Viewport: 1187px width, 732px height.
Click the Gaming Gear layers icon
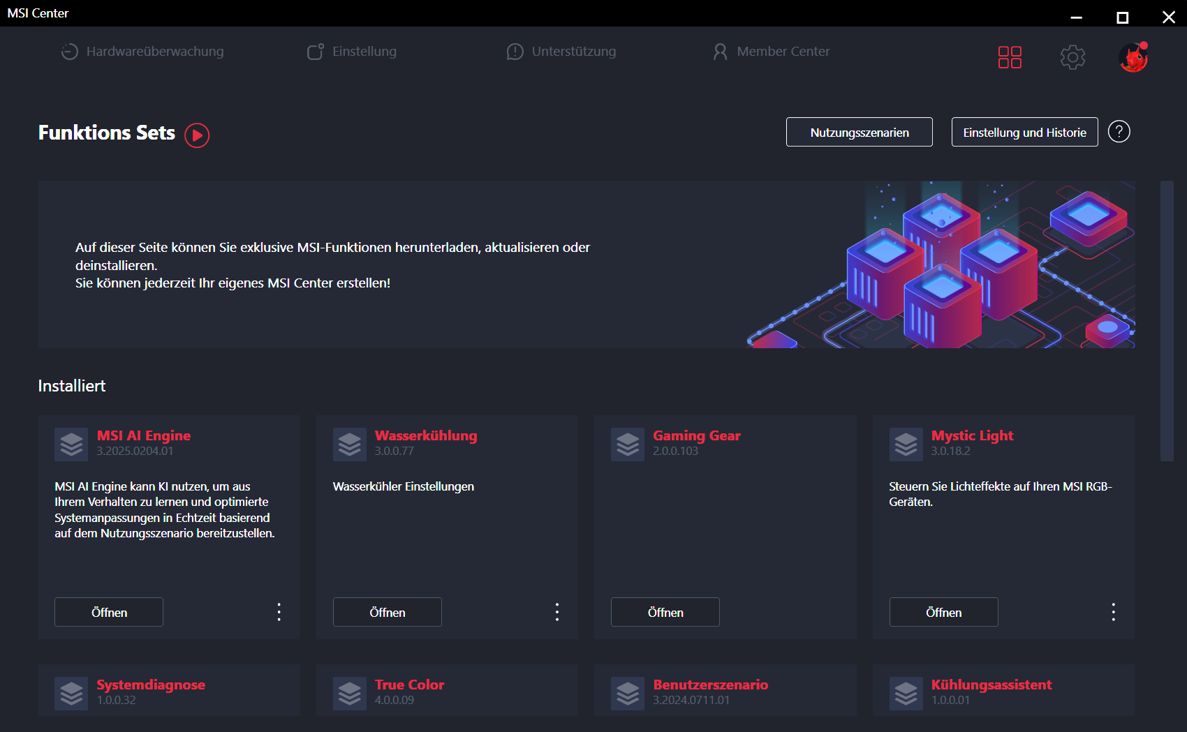click(628, 444)
